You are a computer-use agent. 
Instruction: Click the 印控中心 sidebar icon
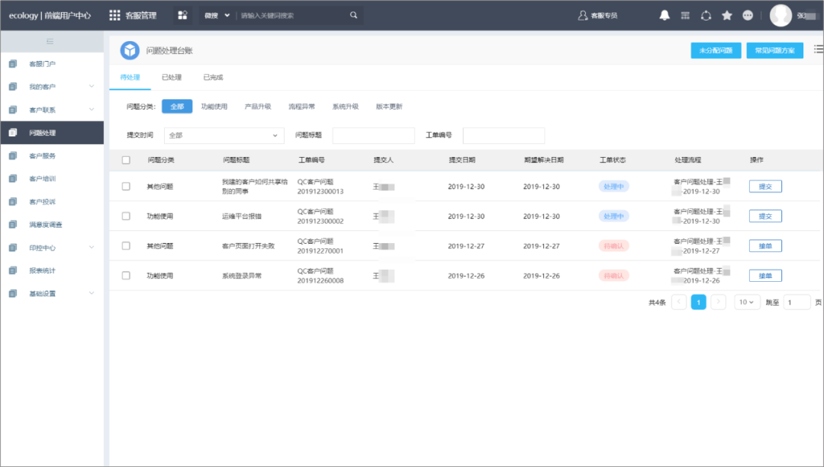(x=13, y=248)
